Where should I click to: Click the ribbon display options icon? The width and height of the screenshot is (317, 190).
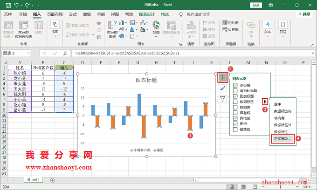[x=270, y=5]
